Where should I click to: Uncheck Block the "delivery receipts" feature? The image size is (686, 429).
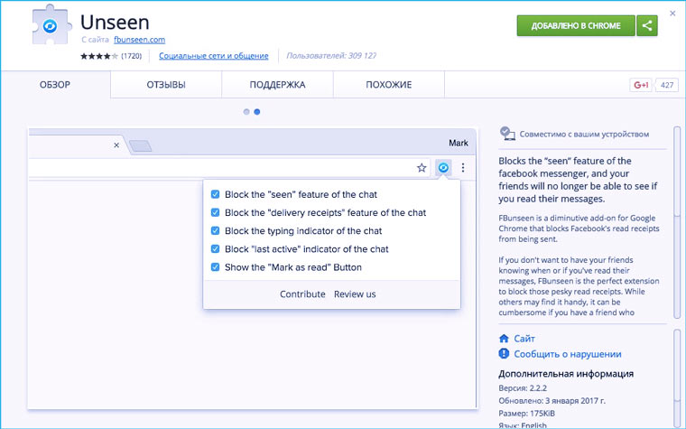click(x=215, y=212)
